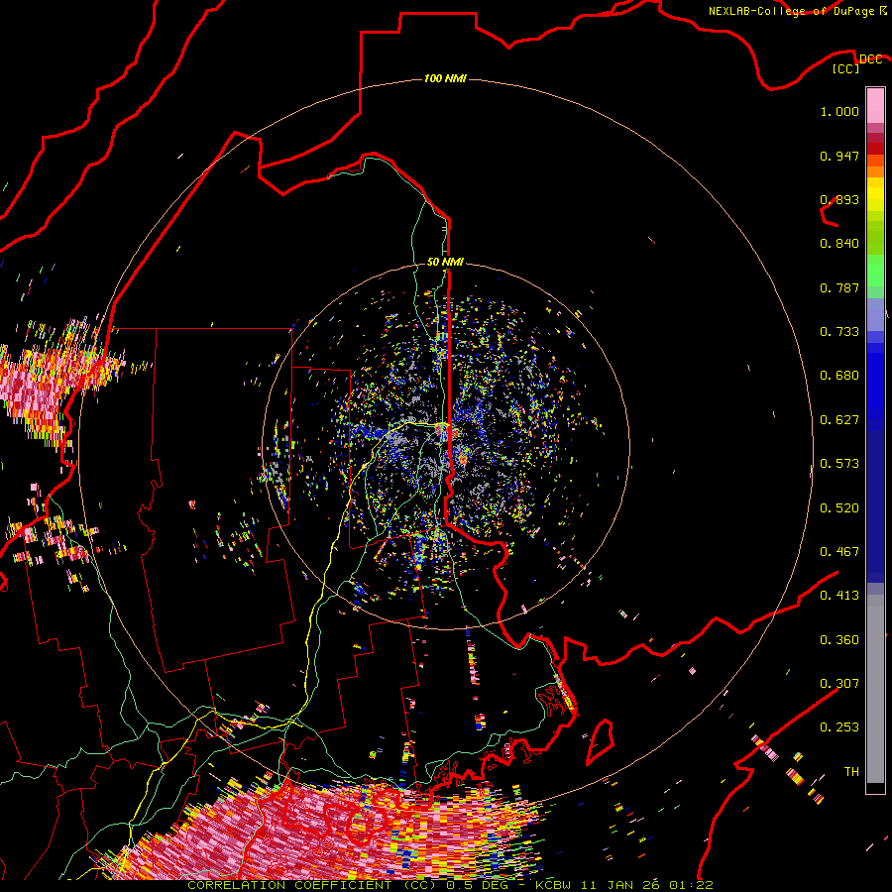Image resolution: width=892 pixels, height=892 pixels.
Task: Click the bright green segment of color bar
Action: point(875,271)
